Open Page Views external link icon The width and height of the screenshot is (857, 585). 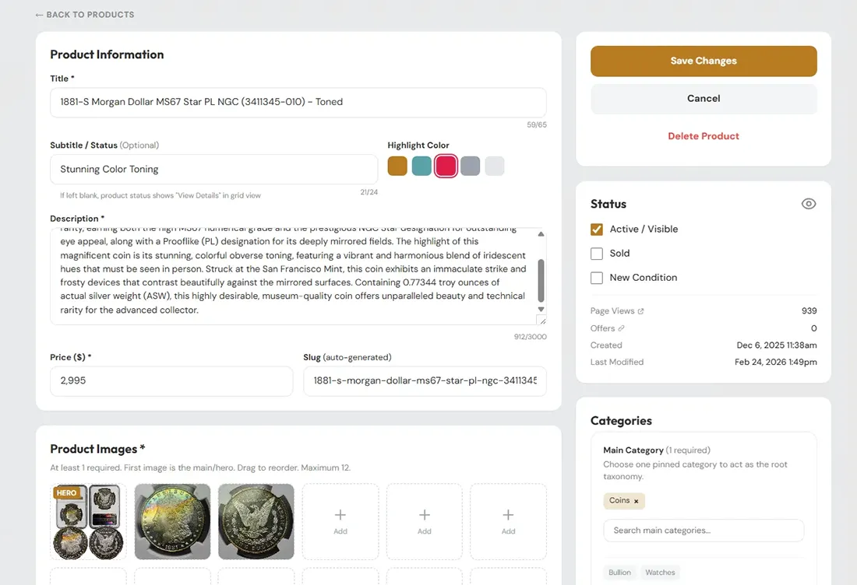(640, 311)
